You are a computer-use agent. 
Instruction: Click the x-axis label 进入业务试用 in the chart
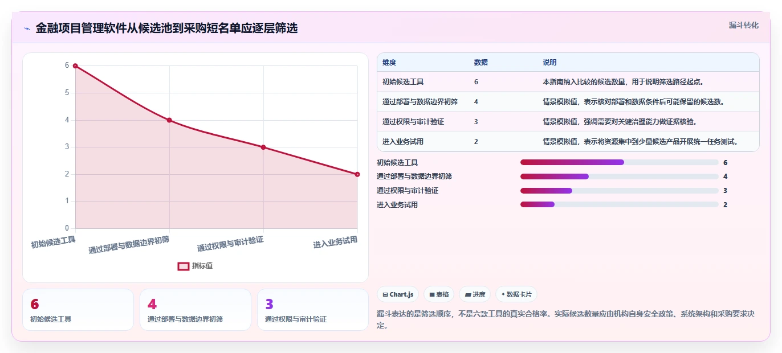pos(335,242)
